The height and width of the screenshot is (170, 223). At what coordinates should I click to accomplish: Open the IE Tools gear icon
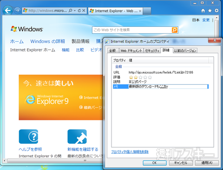[216, 11]
